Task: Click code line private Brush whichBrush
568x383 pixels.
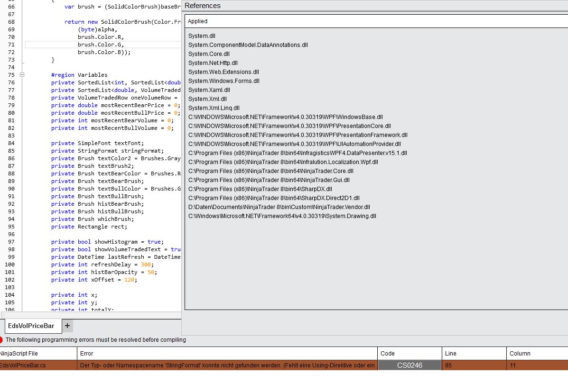Action: pyautogui.click(x=93, y=219)
